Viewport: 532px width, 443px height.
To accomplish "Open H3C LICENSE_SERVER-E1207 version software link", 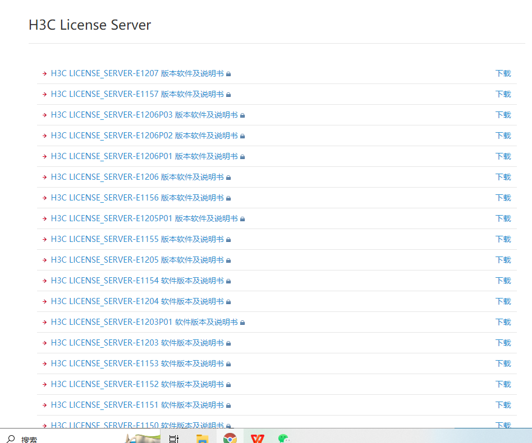I will coord(137,73).
